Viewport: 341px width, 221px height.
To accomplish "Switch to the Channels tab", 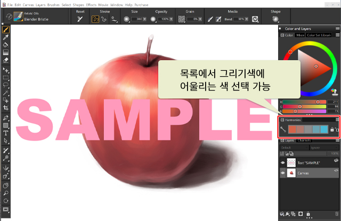I will 304,141.
